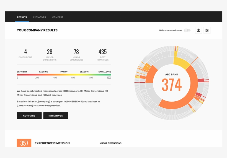Image resolution: width=227 pixels, height=158 pixels.
Task: Select the 4 Dimensions statistic
Action: [x=25, y=54]
